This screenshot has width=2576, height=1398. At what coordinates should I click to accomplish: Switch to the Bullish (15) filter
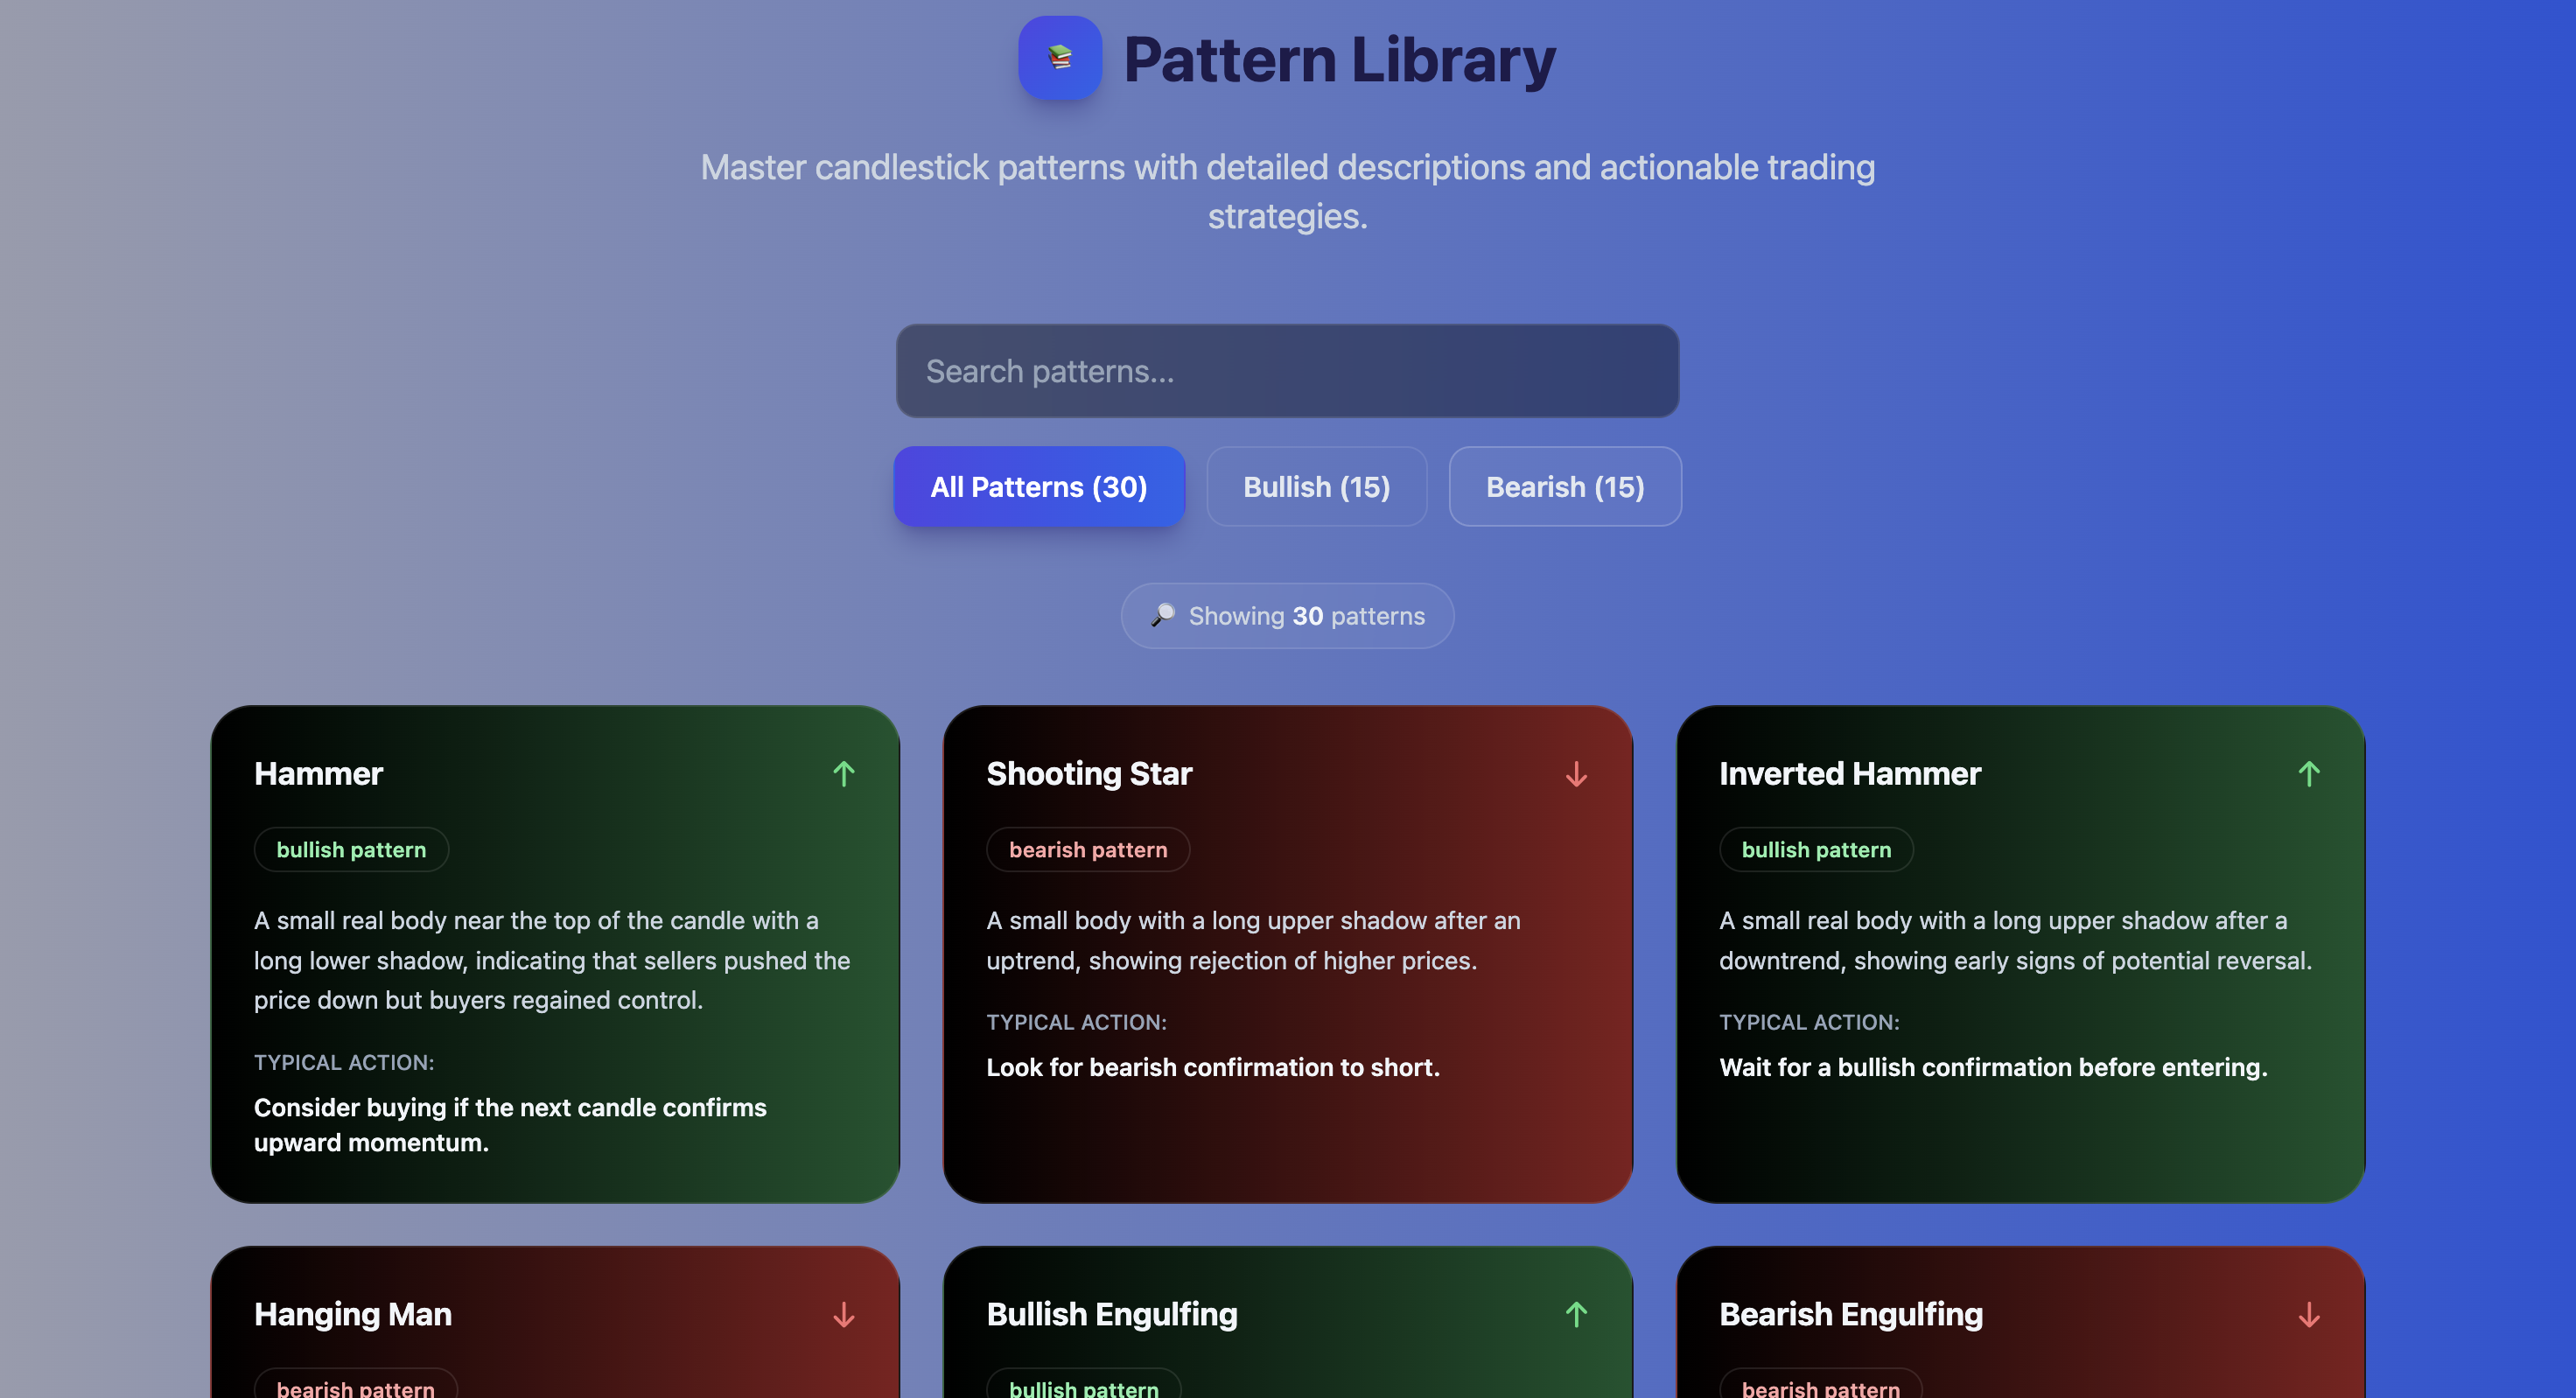point(1316,487)
